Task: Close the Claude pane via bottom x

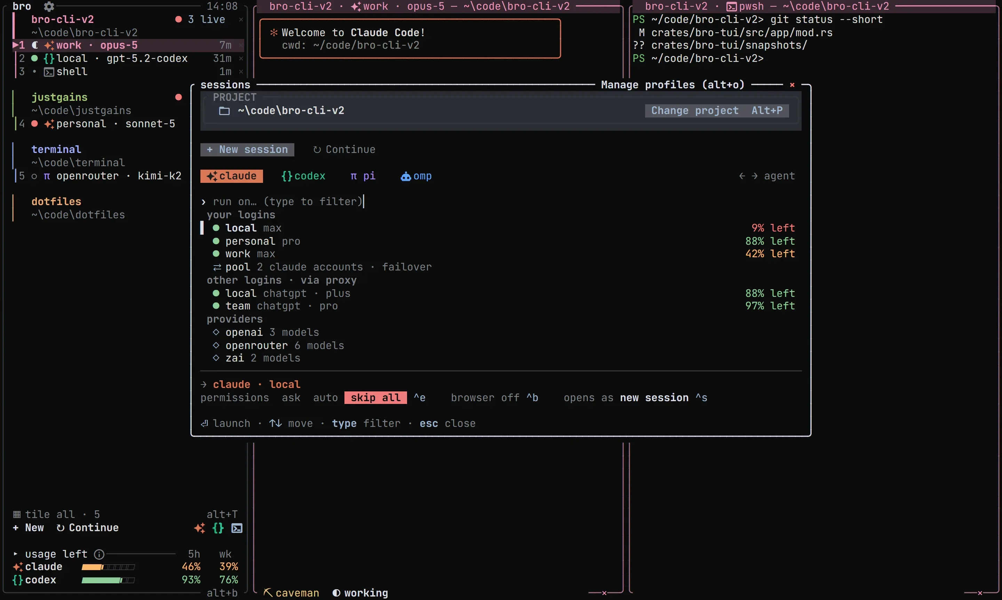Action: (x=604, y=593)
